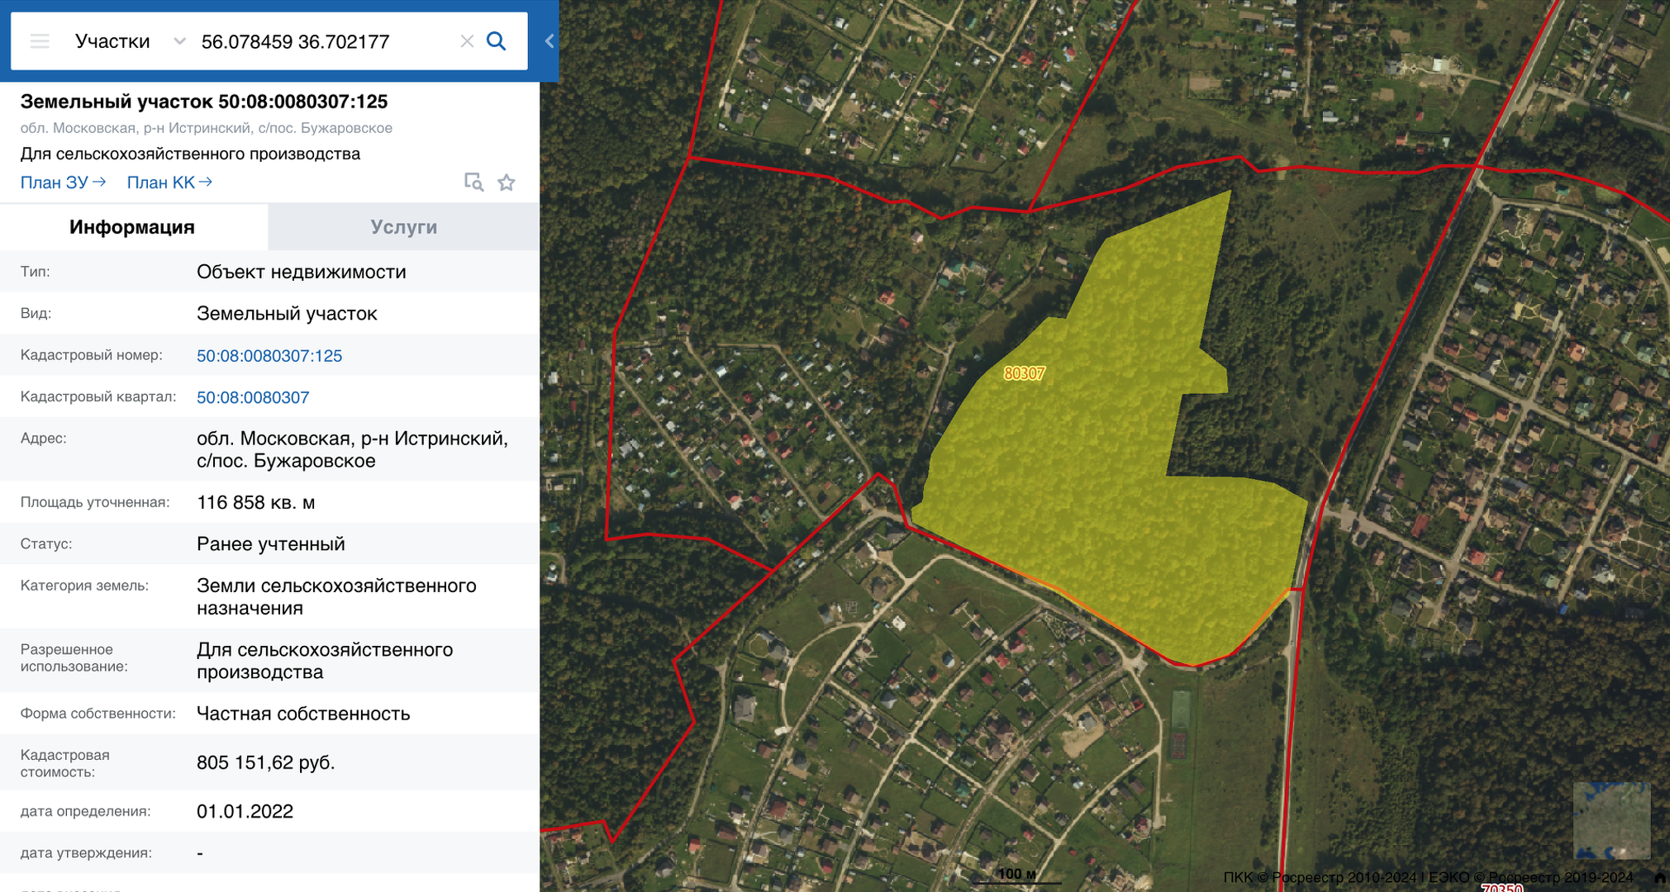Switch to Услуги tab
This screenshot has width=1670, height=892.
(x=403, y=227)
